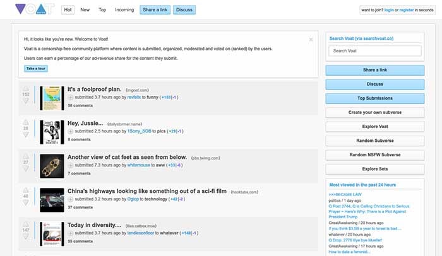This screenshot has width=442, height=256.
Task: Open whitemouse user profile link
Action: click(x=139, y=165)
